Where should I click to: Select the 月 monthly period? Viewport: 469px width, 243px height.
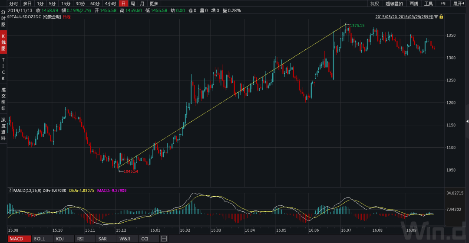(142, 3)
